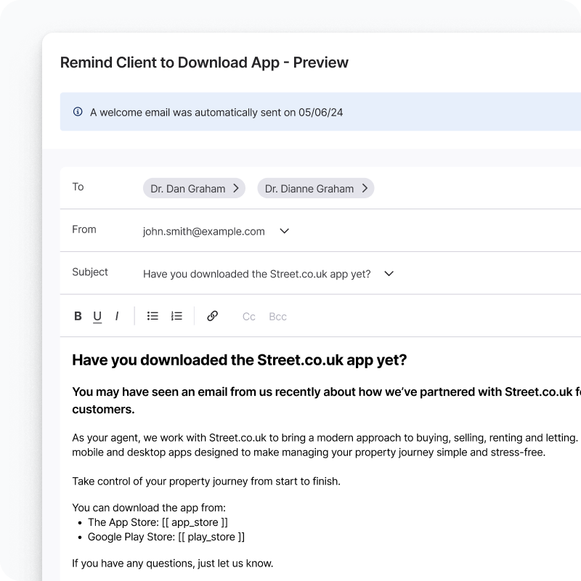Click the 'Remind Client to Download App - Preview' title
This screenshot has height=581, width=581.
coord(204,62)
